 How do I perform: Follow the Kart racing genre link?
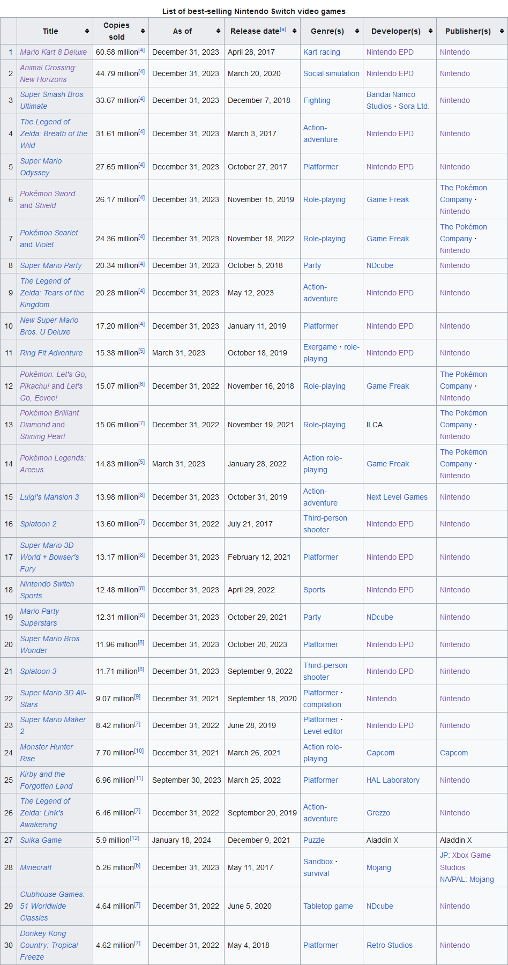click(x=322, y=52)
